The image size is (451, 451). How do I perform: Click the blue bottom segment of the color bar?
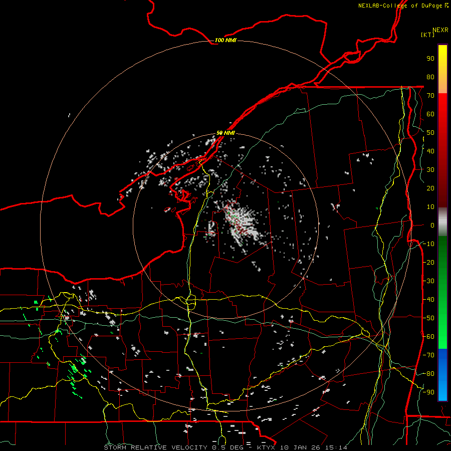(442, 375)
